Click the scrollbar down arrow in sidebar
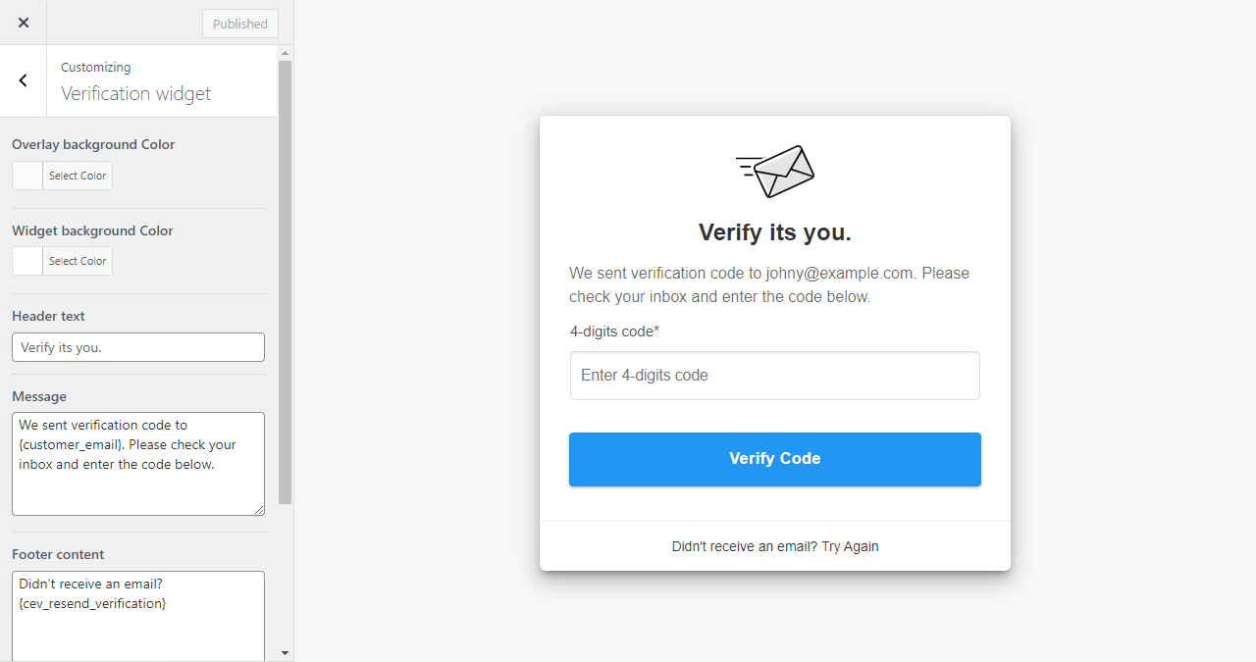1256x662 pixels. [286, 653]
